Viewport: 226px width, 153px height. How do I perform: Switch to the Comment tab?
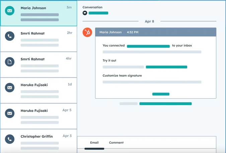click(116, 143)
